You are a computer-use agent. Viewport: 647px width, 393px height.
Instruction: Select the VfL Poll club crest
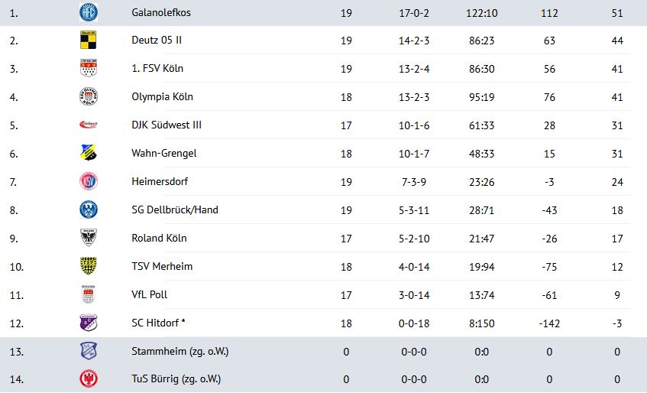point(89,294)
